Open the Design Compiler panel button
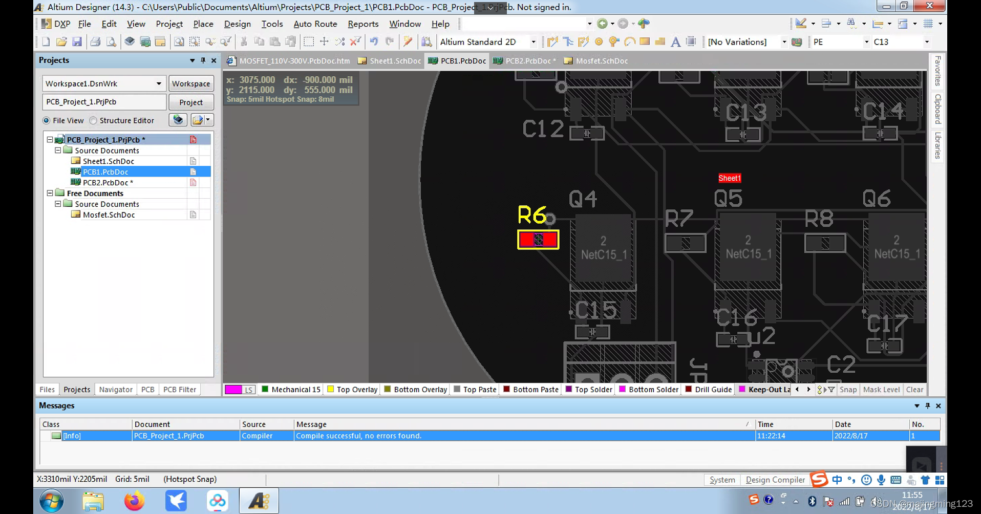 (x=775, y=480)
